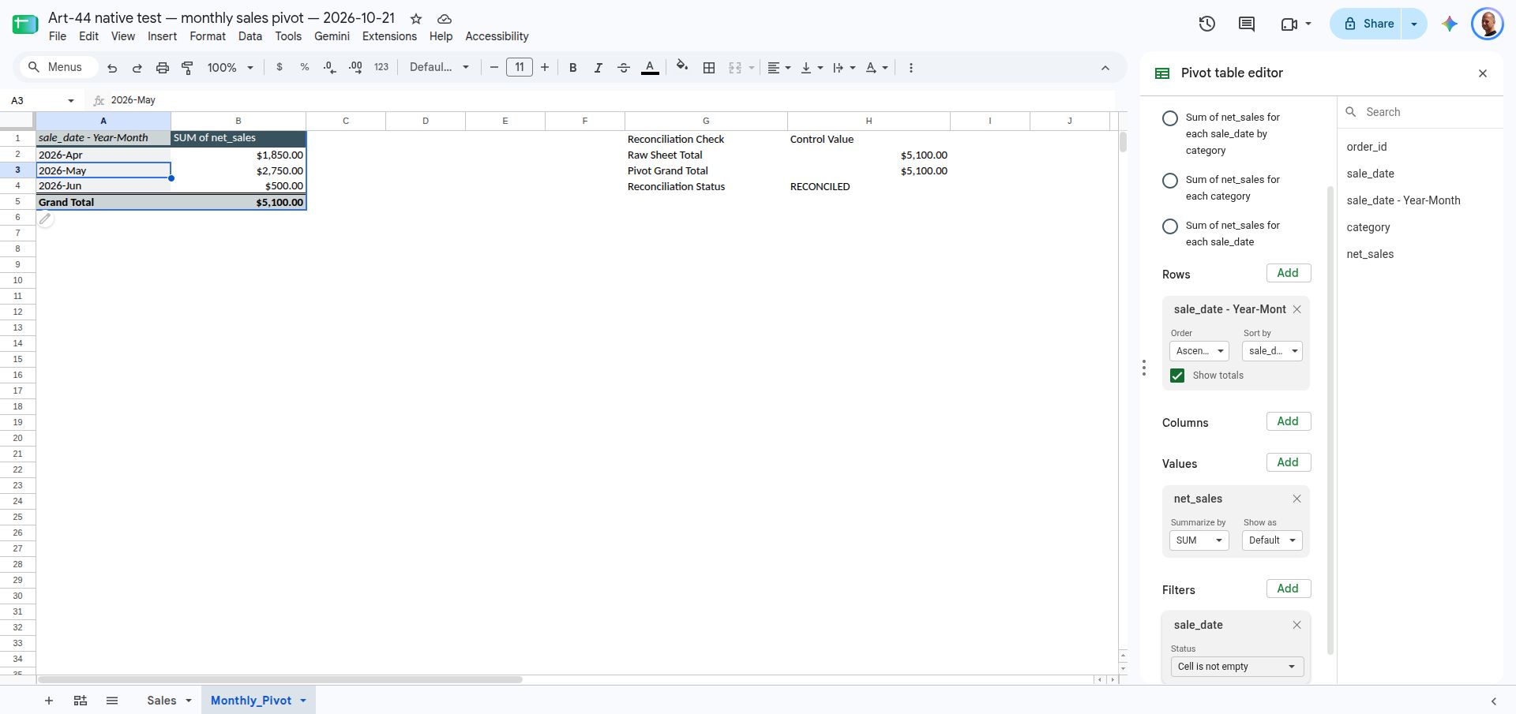
Task: Open the Insert menu
Action: pos(162,36)
